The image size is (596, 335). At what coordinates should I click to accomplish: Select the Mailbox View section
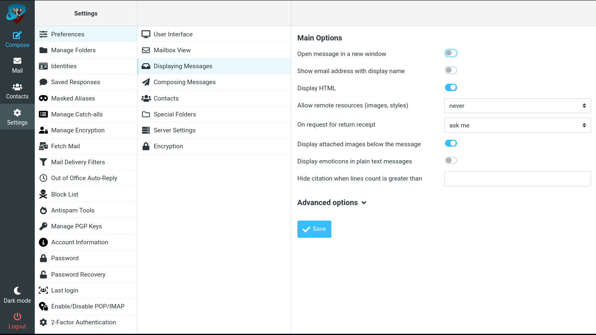(214, 50)
